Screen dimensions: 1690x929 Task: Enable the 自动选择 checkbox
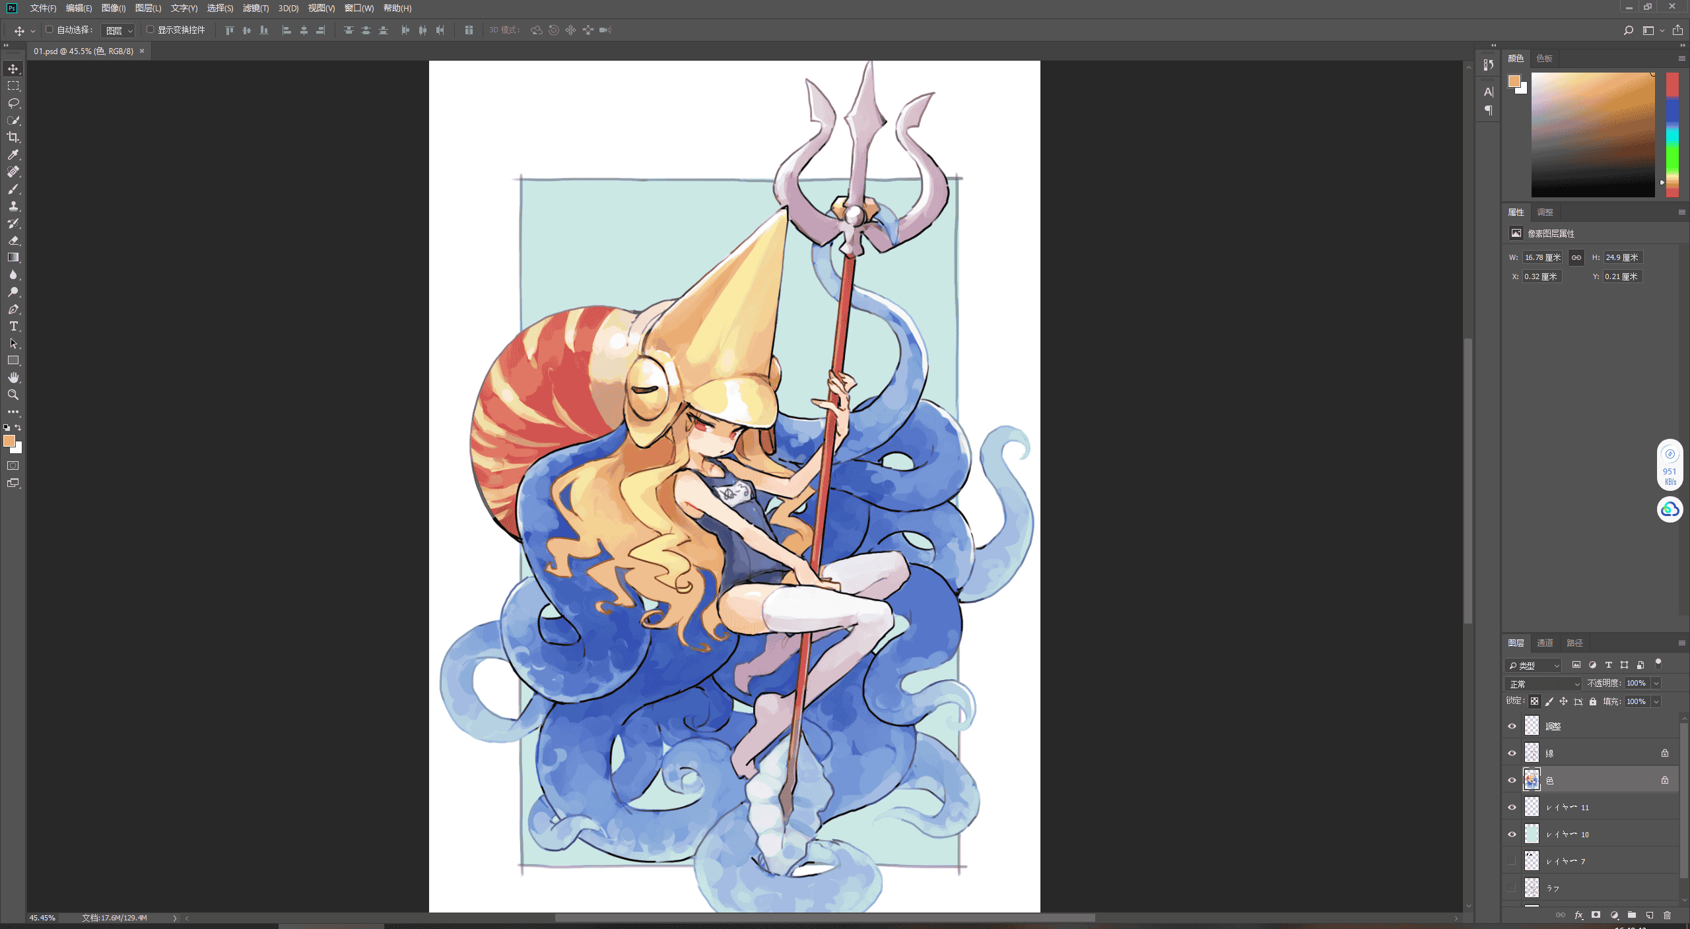[49, 30]
